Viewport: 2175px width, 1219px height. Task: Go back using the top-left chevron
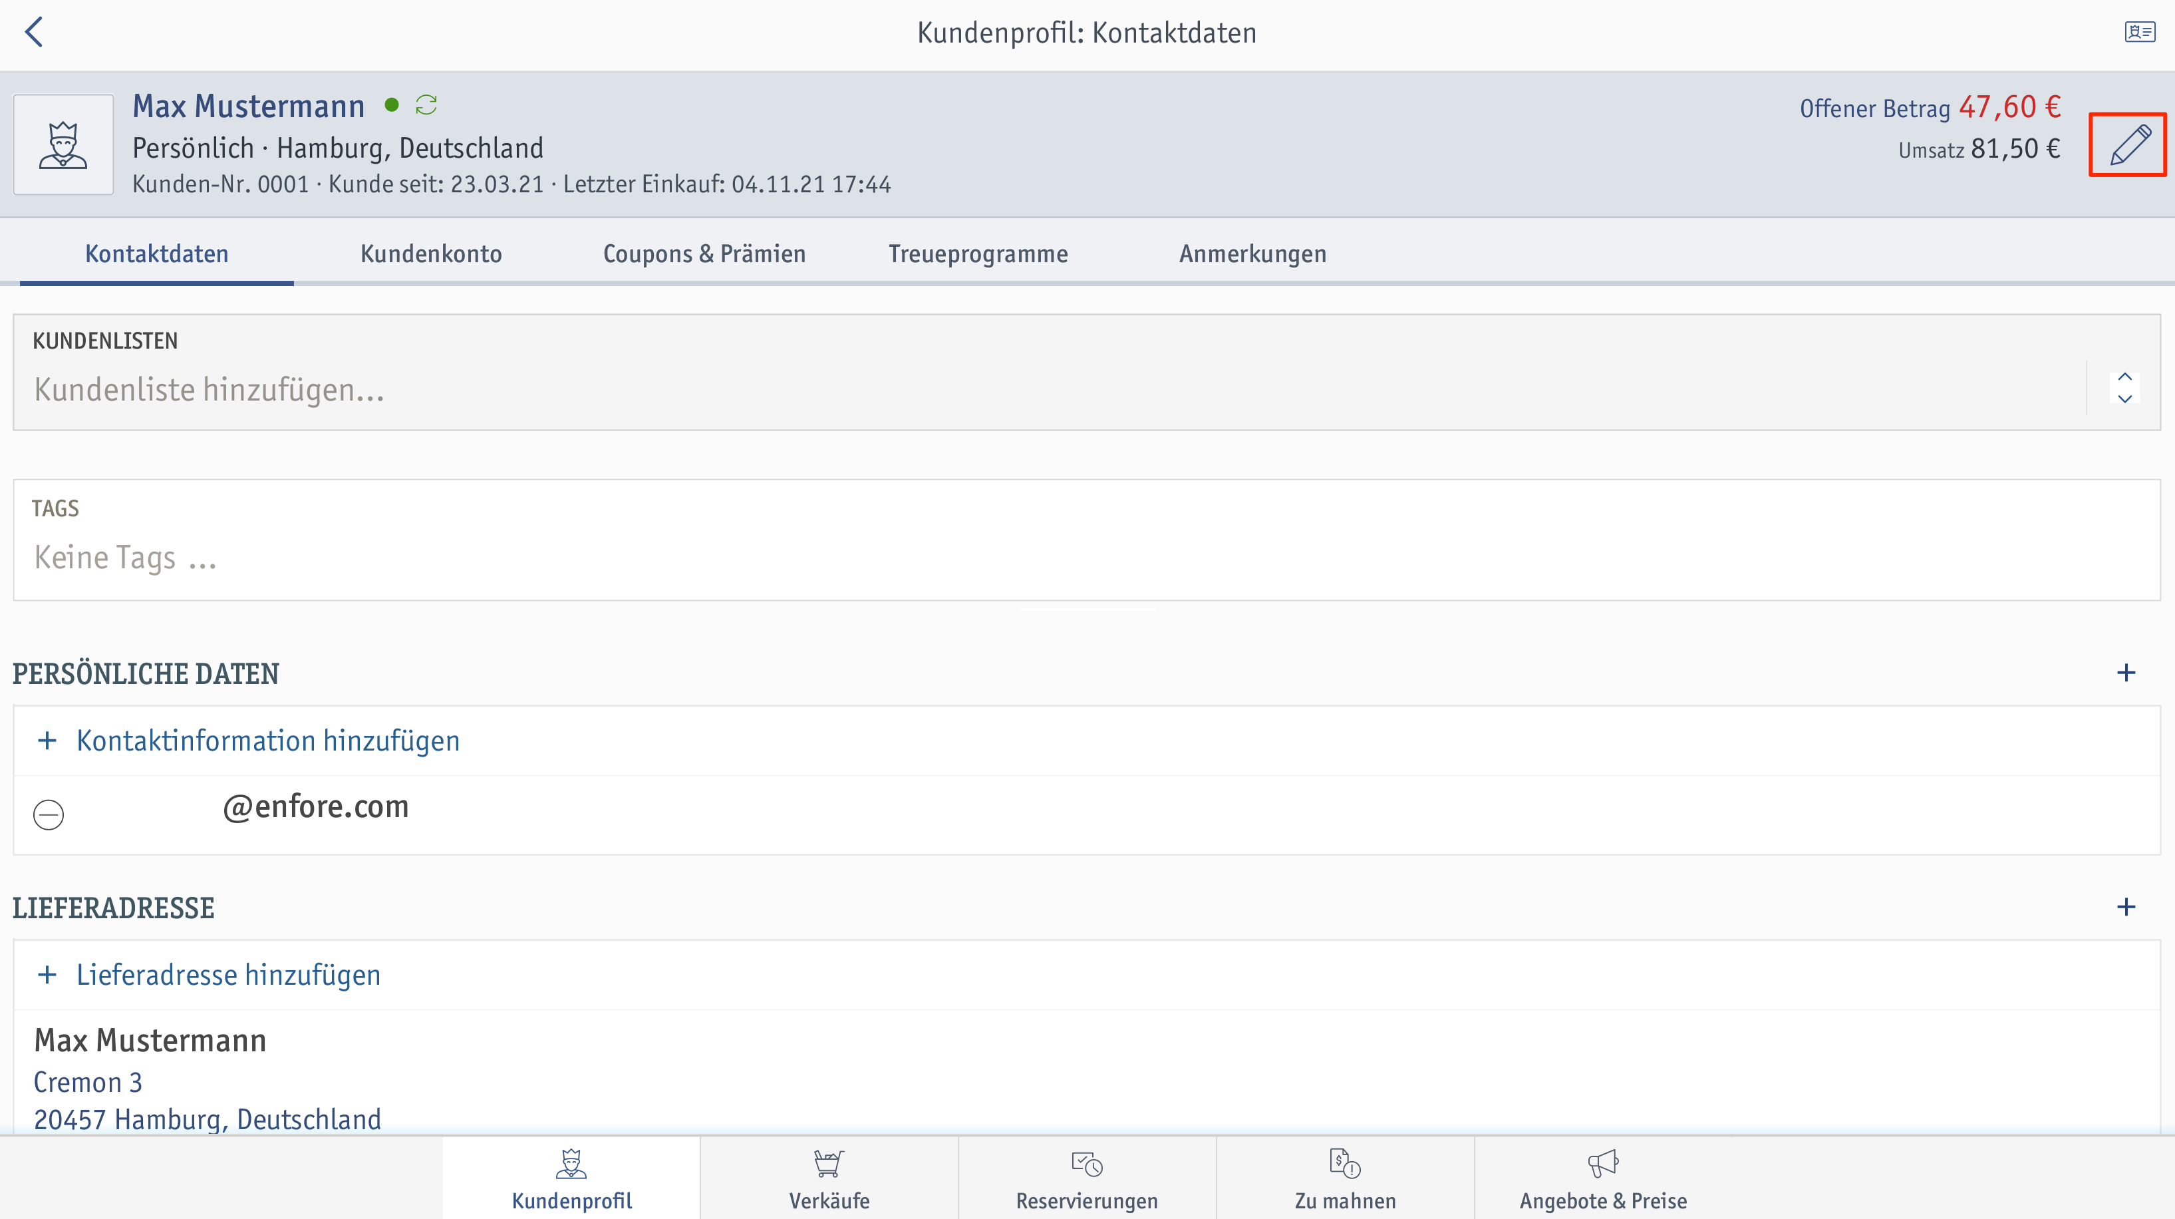[x=34, y=32]
